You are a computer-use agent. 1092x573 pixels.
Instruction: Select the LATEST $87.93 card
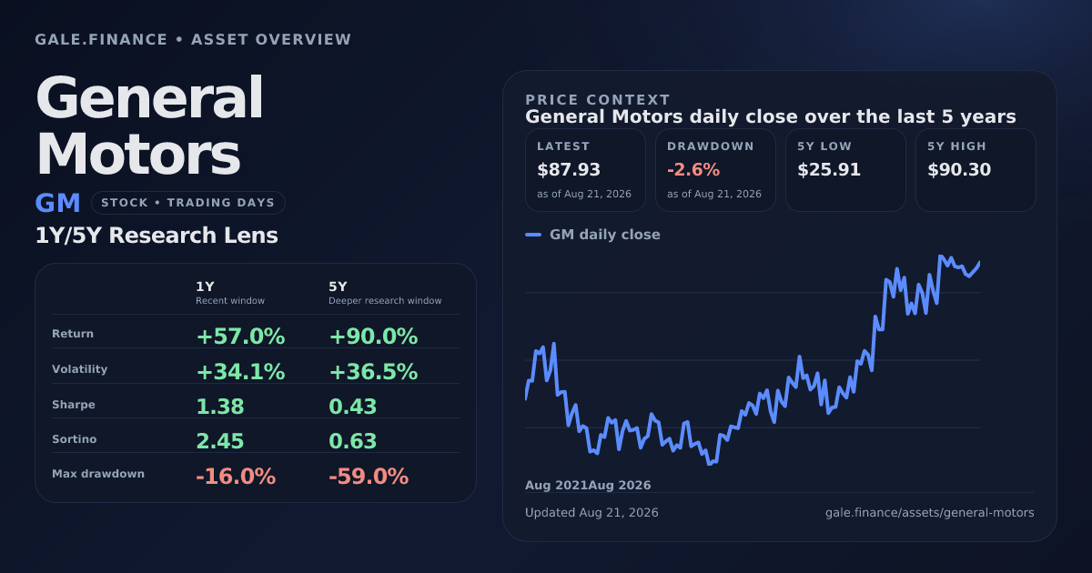pos(585,170)
